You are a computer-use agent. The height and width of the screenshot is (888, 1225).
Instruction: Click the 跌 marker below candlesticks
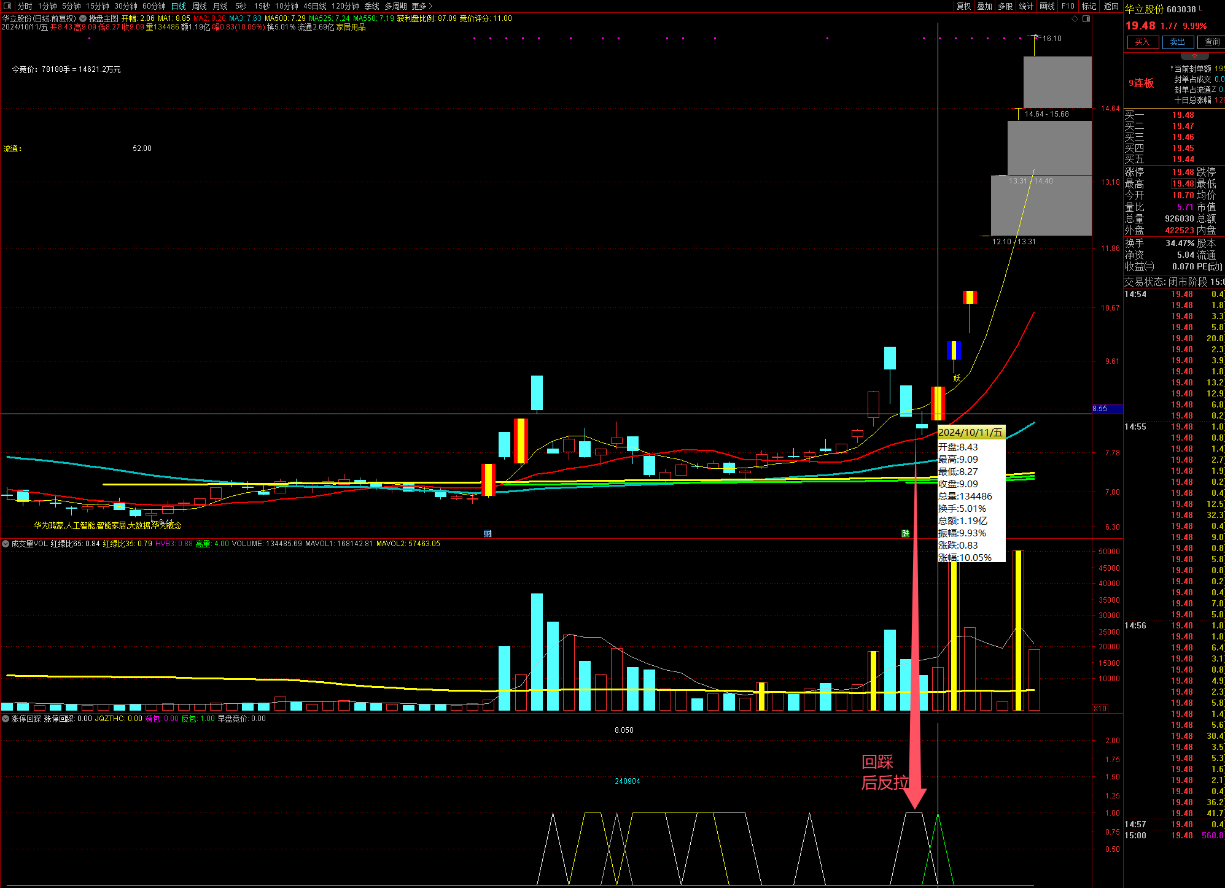[905, 533]
